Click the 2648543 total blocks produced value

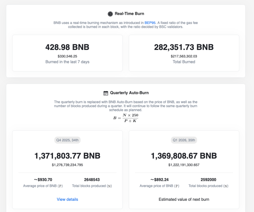pyautogui.click(x=92, y=179)
